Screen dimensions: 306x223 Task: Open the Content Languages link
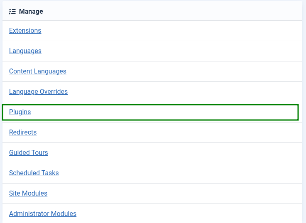tap(38, 71)
